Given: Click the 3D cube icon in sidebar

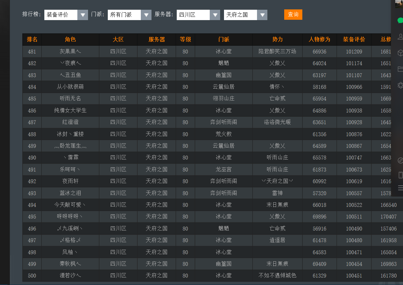Looking at the screenshot, I should (x=400, y=53).
